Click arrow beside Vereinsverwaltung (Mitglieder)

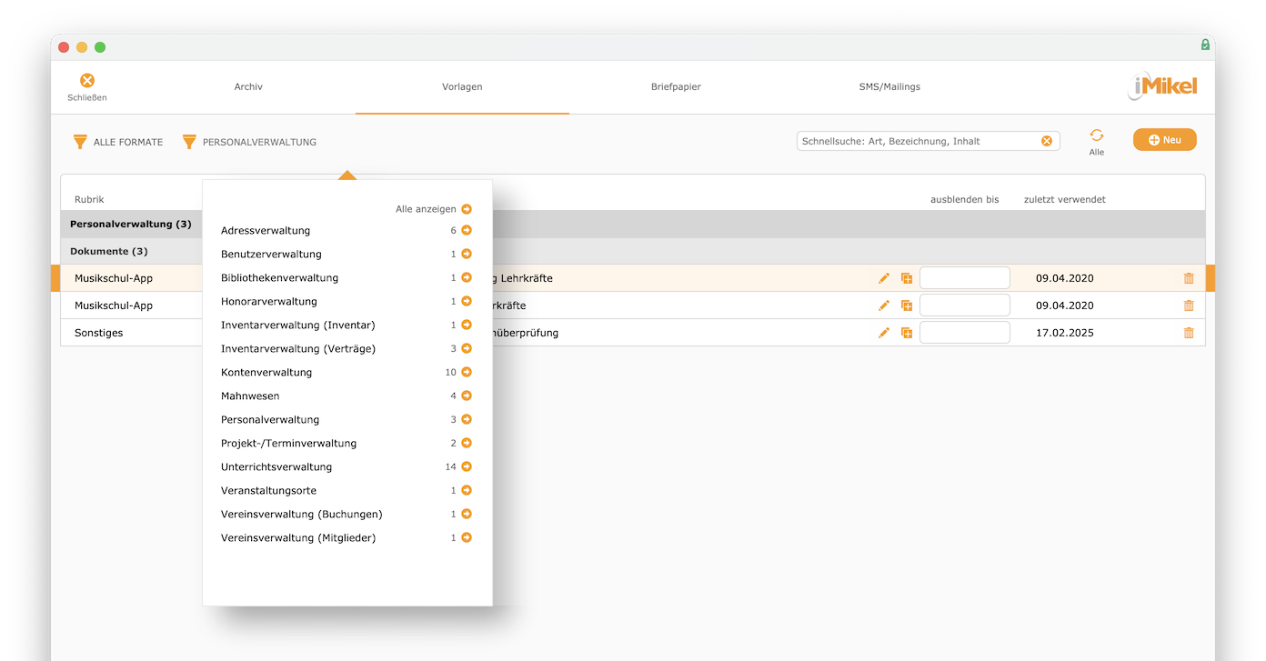pyautogui.click(x=467, y=538)
